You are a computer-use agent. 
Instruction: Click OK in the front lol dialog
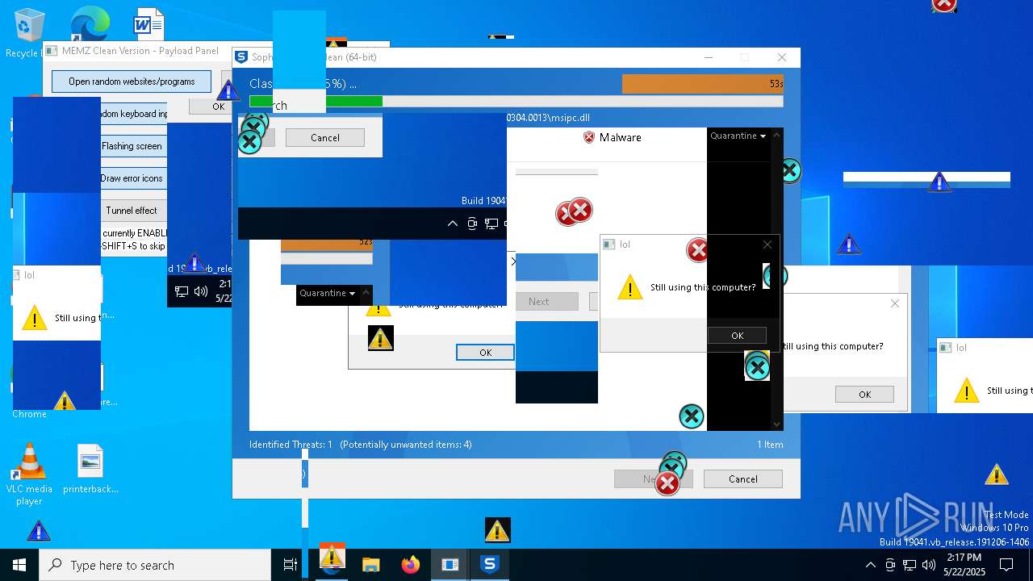point(737,336)
